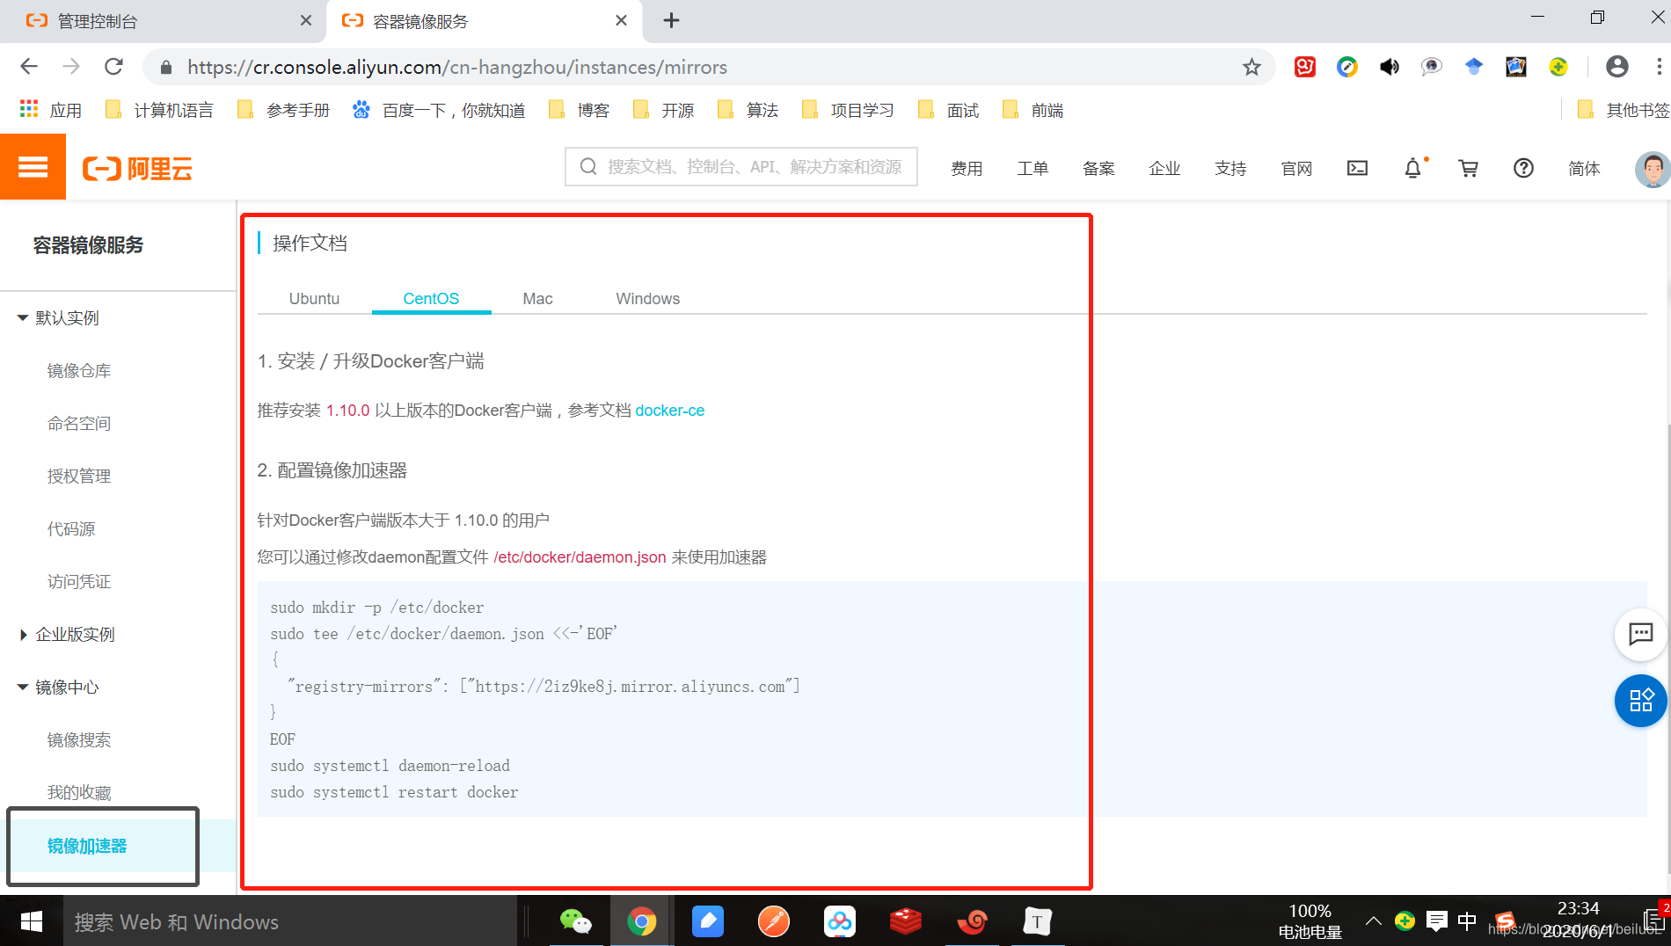
Task: Go to 我的收藏 in sidebar
Action: tap(79, 792)
